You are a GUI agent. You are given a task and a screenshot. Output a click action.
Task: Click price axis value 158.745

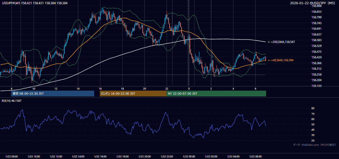317,23
